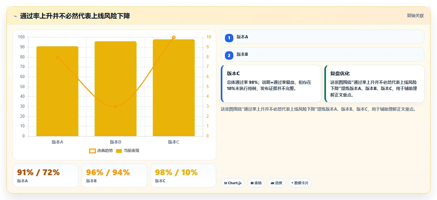Click the 版本A x-axis label
Screen dimensions: 437x200
[x=57, y=142]
